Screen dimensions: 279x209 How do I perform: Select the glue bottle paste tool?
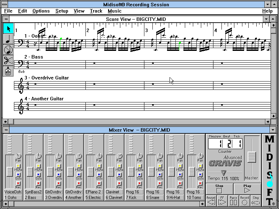pos(8,71)
